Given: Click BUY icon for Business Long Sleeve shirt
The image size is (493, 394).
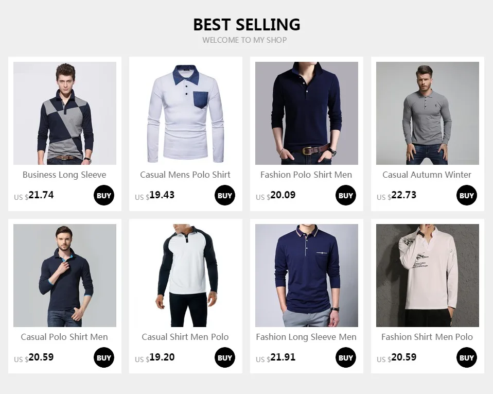Looking at the screenshot, I should [x=104, y=195].
